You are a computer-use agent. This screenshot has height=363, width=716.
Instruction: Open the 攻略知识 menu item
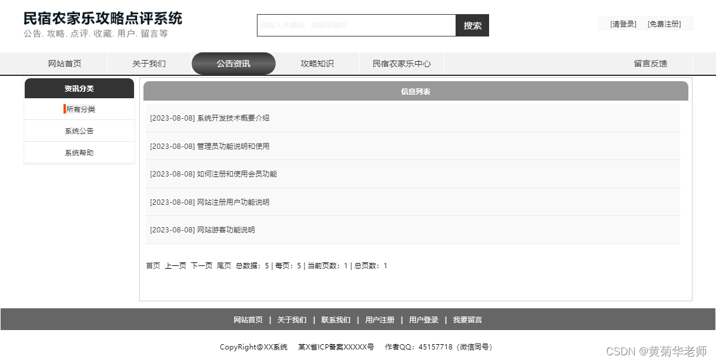(x=317, y=64)
